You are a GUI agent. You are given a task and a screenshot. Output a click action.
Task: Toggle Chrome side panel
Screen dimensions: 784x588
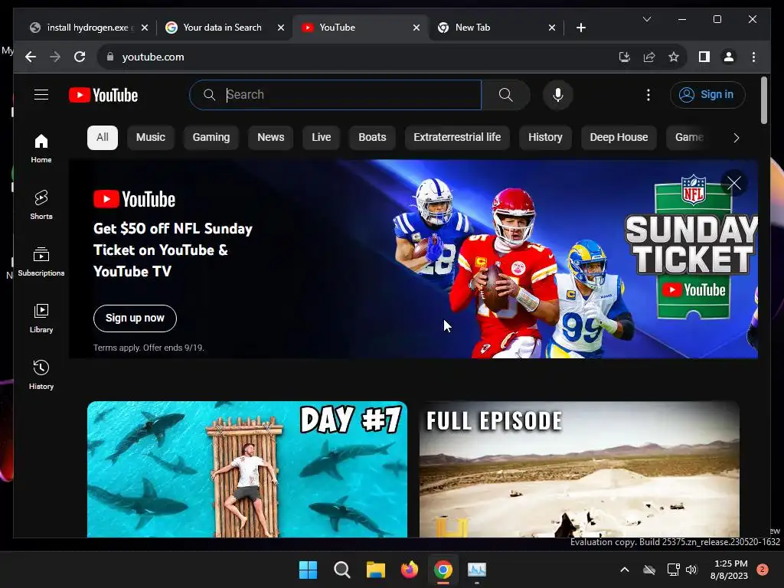[704, 57]
